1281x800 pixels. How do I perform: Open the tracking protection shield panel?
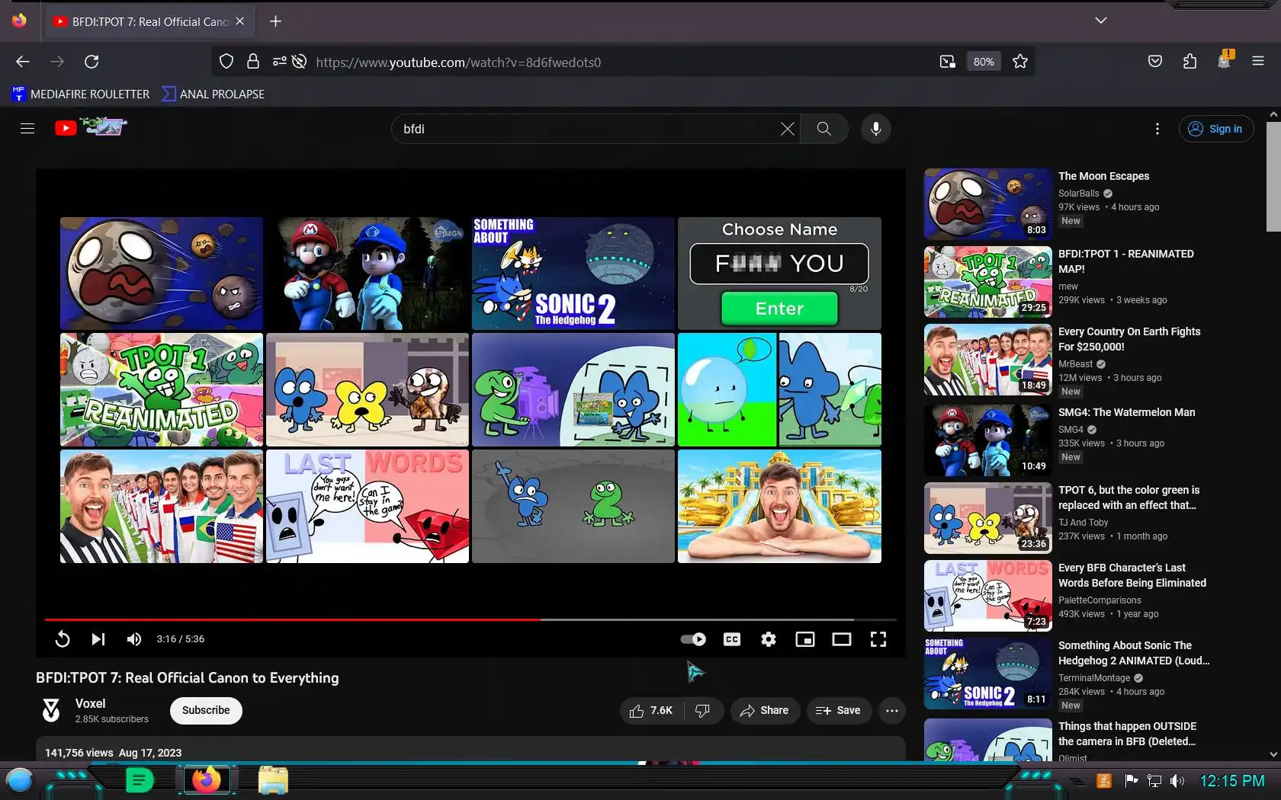[x=226, y=62]
